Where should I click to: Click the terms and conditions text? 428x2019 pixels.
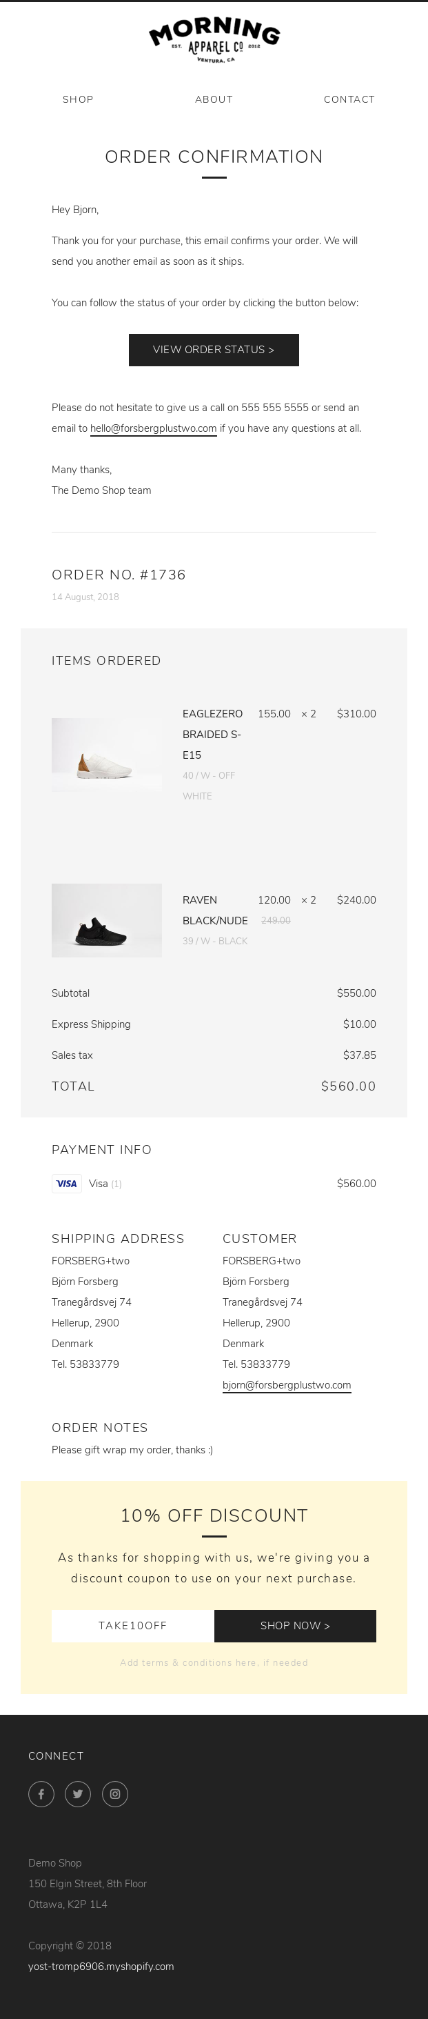[214, 1662]
